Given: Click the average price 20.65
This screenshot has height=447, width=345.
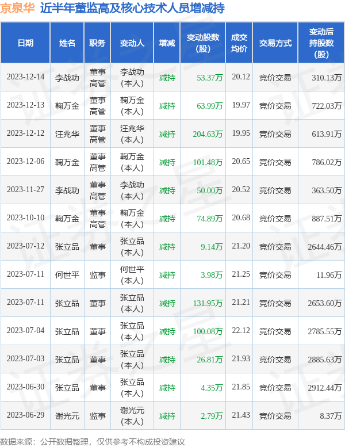Looking at the screenshot, I should 241,162.
